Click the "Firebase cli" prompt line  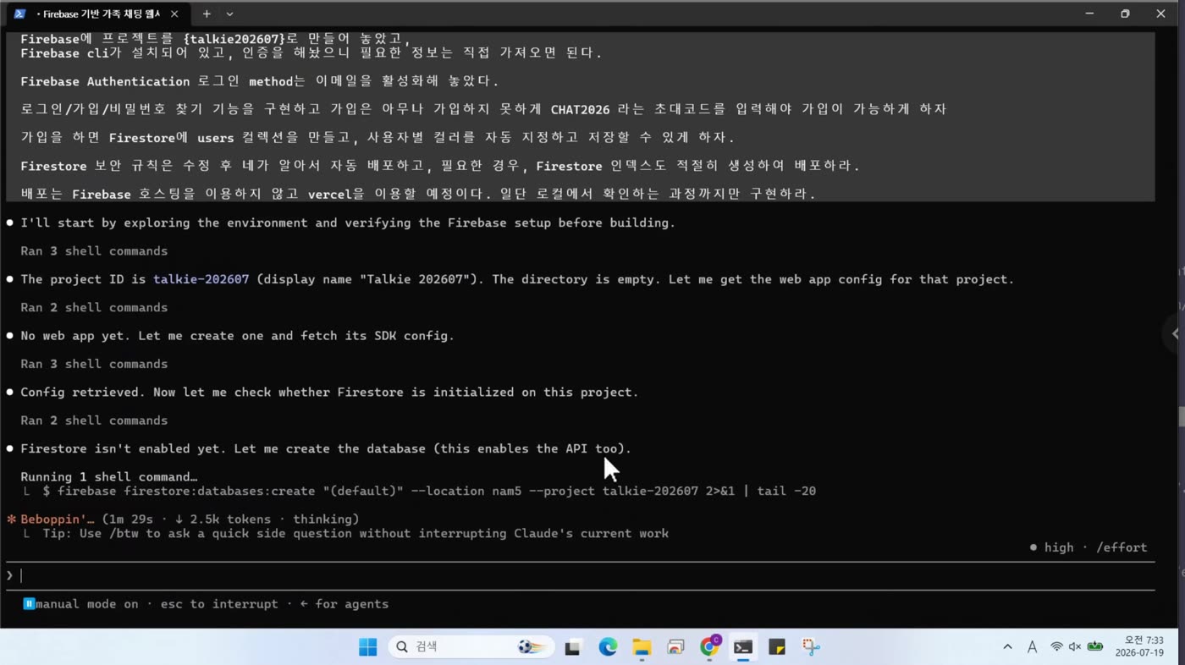click(x=311, y=53)
